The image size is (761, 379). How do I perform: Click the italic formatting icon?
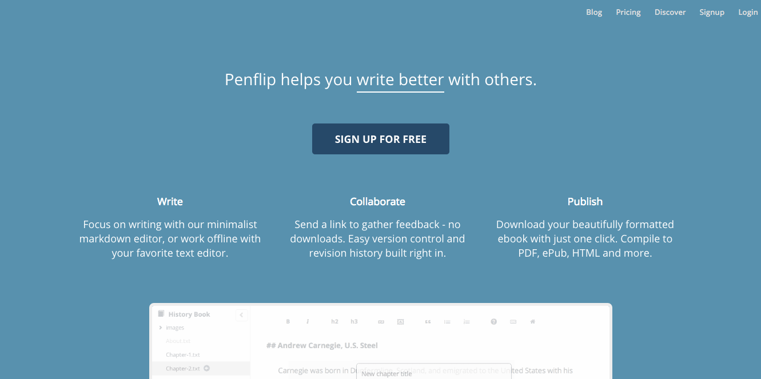(x=308, y=322)
